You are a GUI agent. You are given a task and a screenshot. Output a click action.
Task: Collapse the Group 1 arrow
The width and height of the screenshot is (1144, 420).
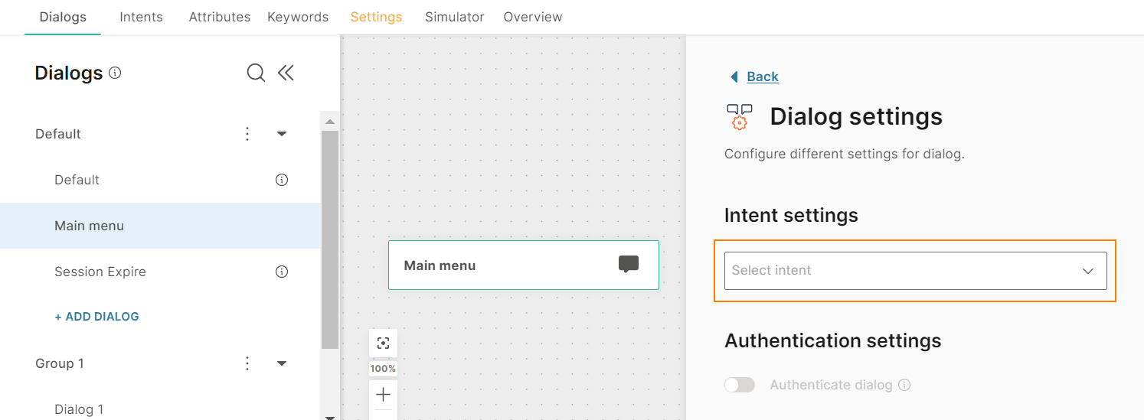(x=281, y=363)
